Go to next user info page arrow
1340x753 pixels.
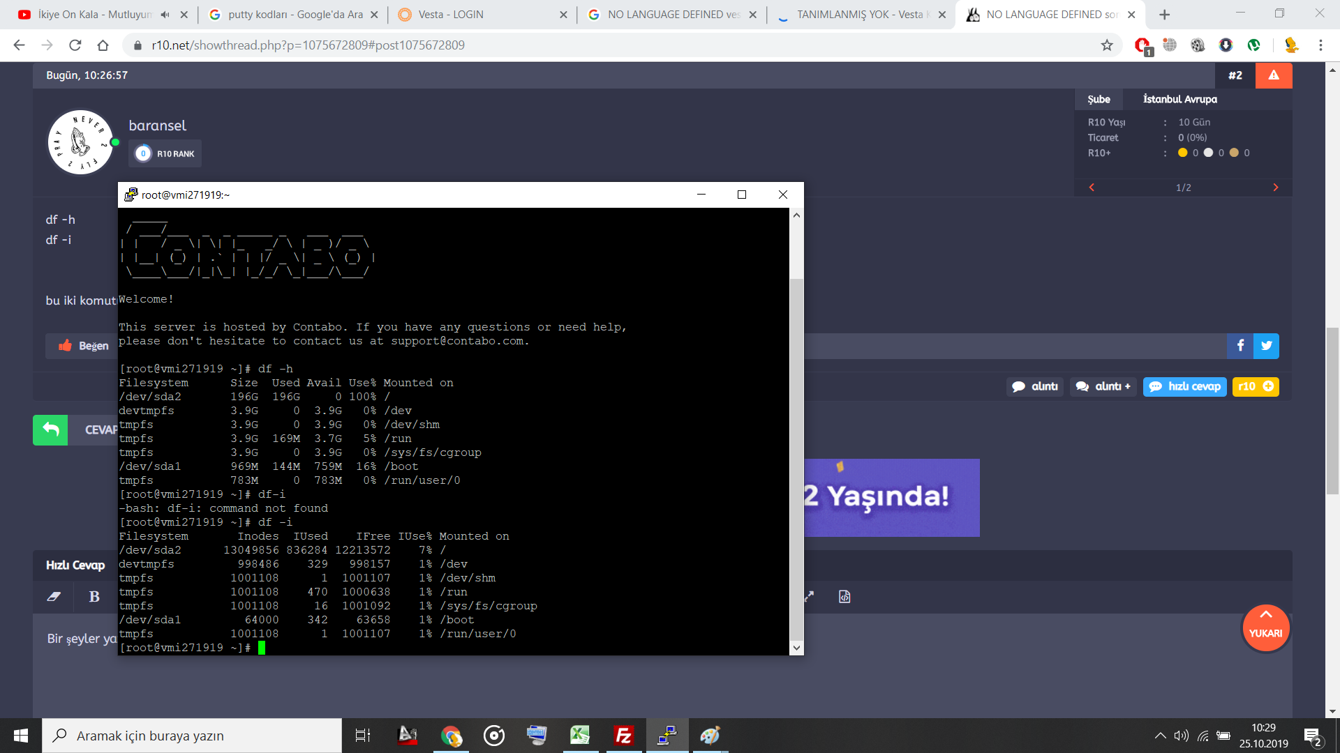1276,188
